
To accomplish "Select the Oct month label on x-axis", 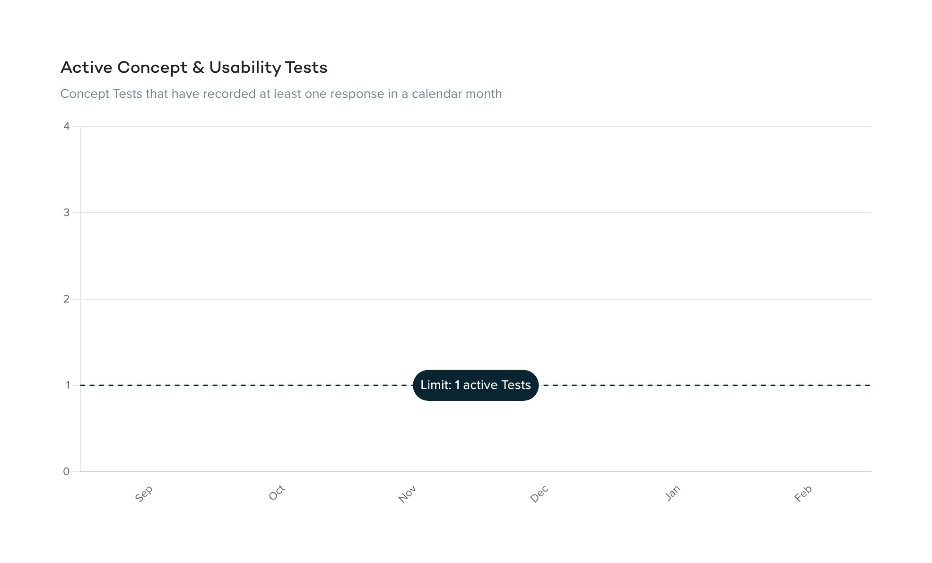I will 277,493.
